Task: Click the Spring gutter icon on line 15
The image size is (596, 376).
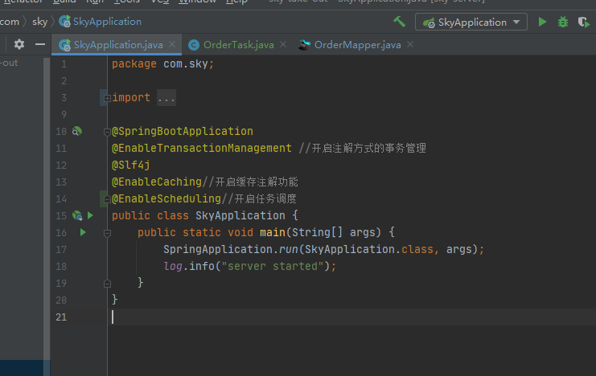Action: [x=77, y=216]
